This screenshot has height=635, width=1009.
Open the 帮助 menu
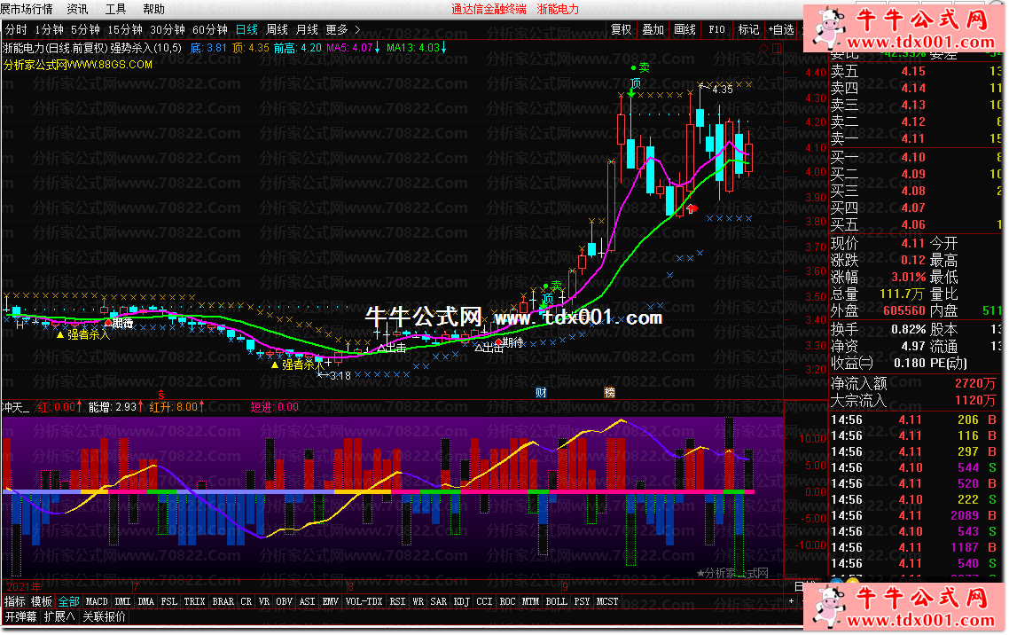pyautogui.click(x=153, y=9)
